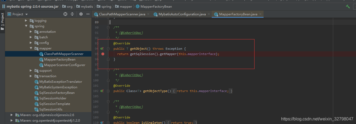The image size is (356, 124).
Task: Click the mapper breadcrumb
Action: 126,6
